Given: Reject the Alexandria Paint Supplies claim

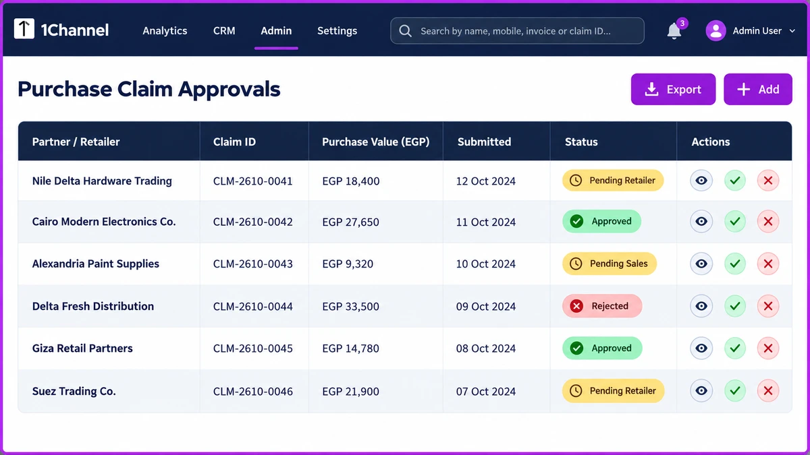Looking at the screenshot, I should 768,264.
